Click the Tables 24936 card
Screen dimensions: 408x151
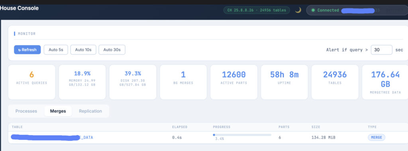335,82
